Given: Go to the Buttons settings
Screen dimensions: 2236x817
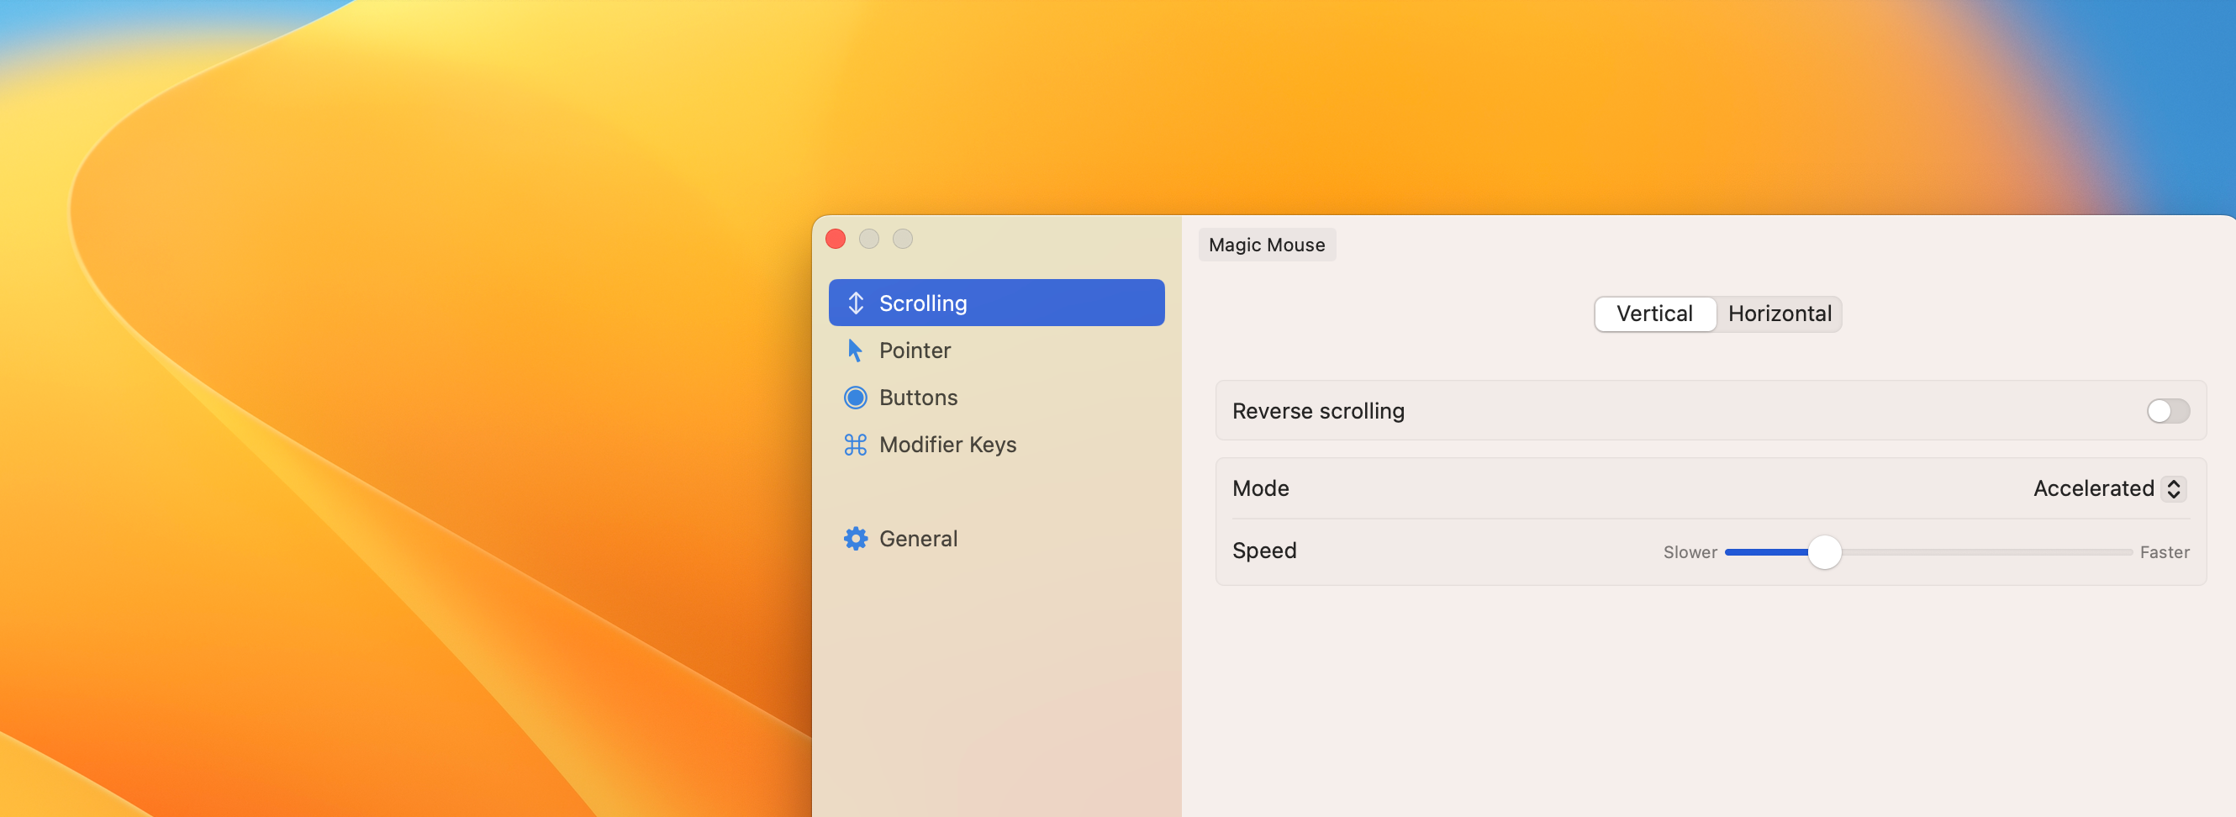Looking at the screenshot, I should pos(995,397).
